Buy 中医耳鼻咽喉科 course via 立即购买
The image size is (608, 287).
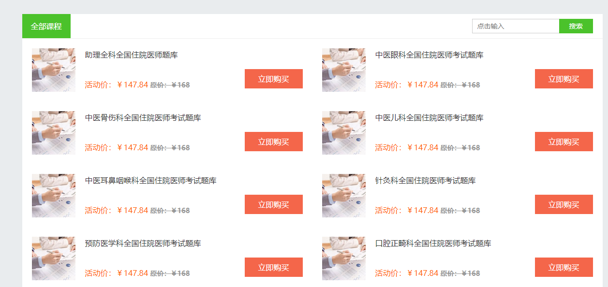pos(274,204)
